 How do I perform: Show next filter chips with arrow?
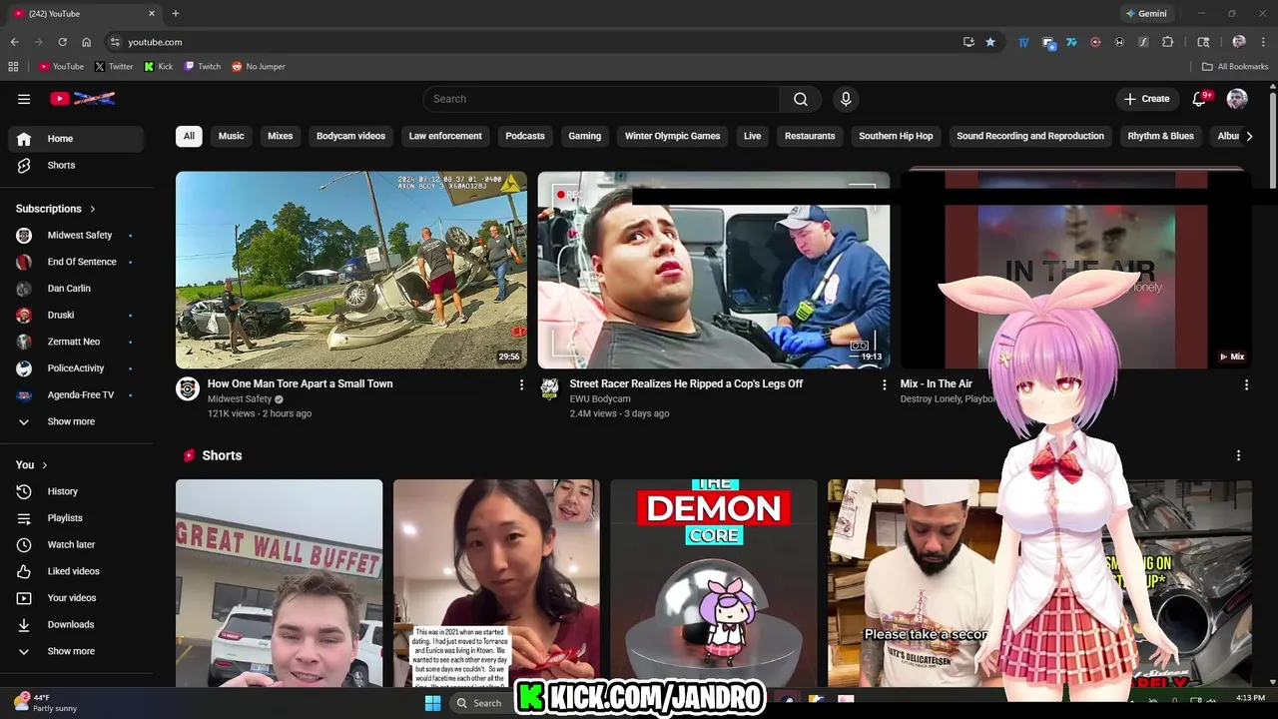tap(1249, 136)
